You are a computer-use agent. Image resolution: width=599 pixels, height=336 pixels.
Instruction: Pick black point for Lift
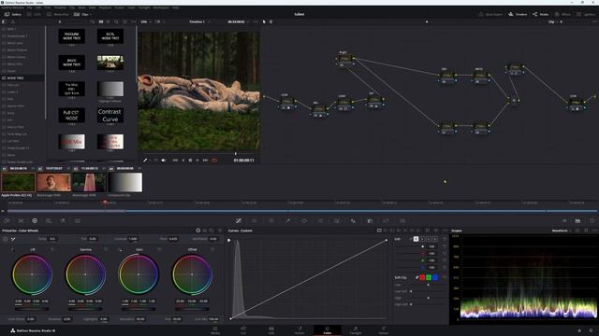[13, 250]
